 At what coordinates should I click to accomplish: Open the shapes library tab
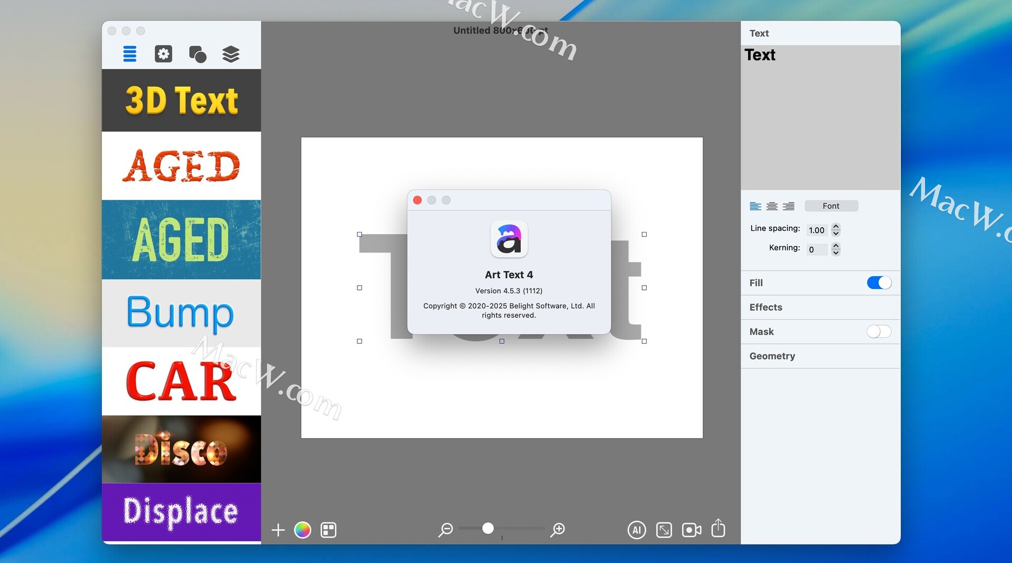pos(198,54)
